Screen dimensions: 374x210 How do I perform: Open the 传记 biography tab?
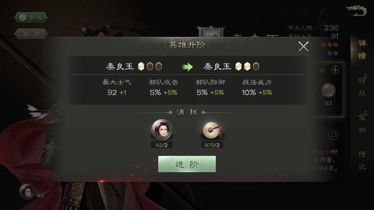tap(362, 160)
